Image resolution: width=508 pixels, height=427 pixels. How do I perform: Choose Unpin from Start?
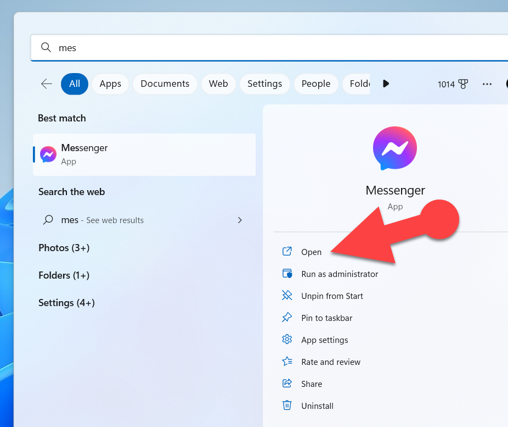(332, 296)
